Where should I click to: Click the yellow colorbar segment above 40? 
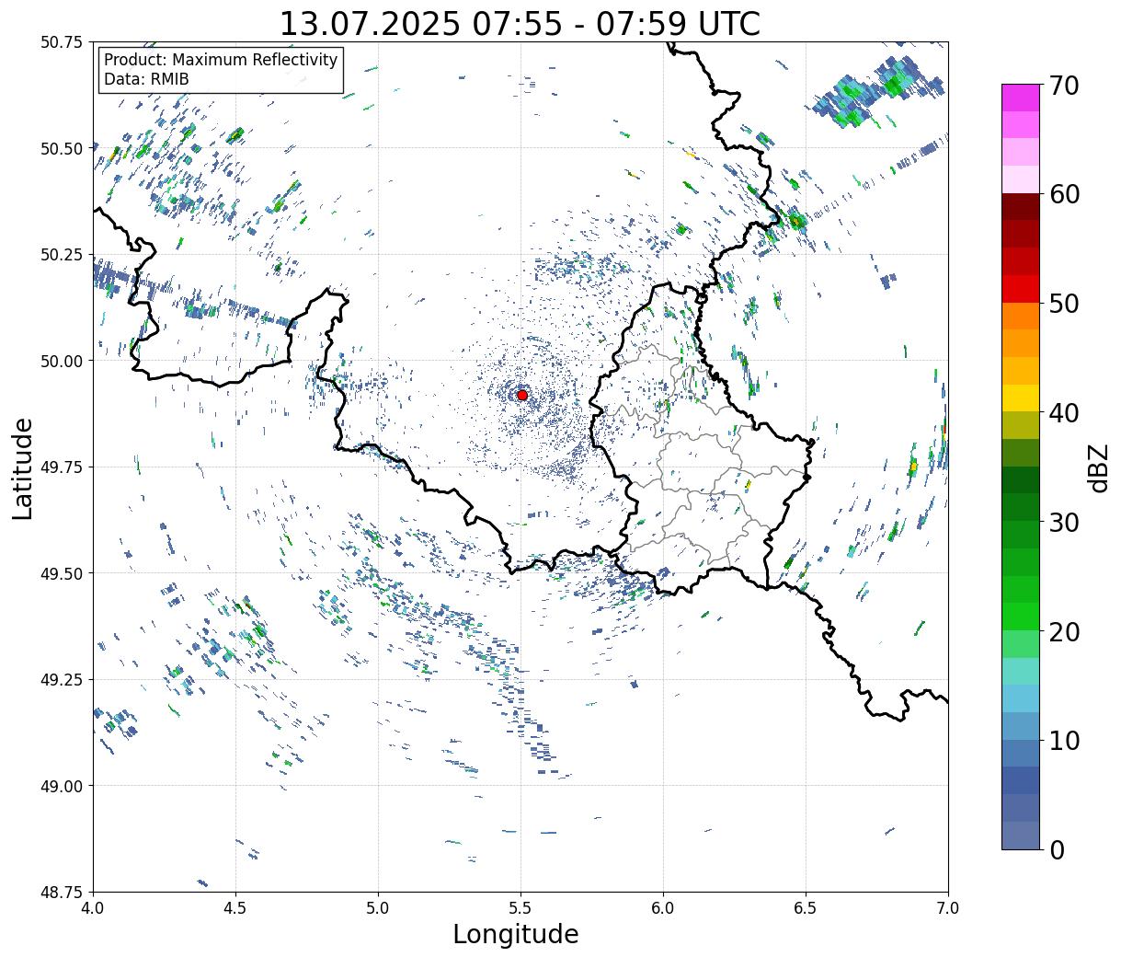(1021, 398)
